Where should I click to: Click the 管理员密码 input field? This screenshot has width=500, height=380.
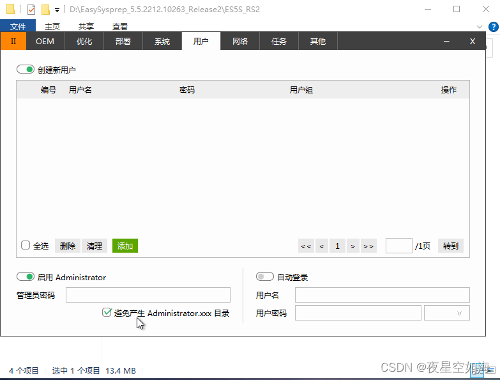[x=148, y=295]
